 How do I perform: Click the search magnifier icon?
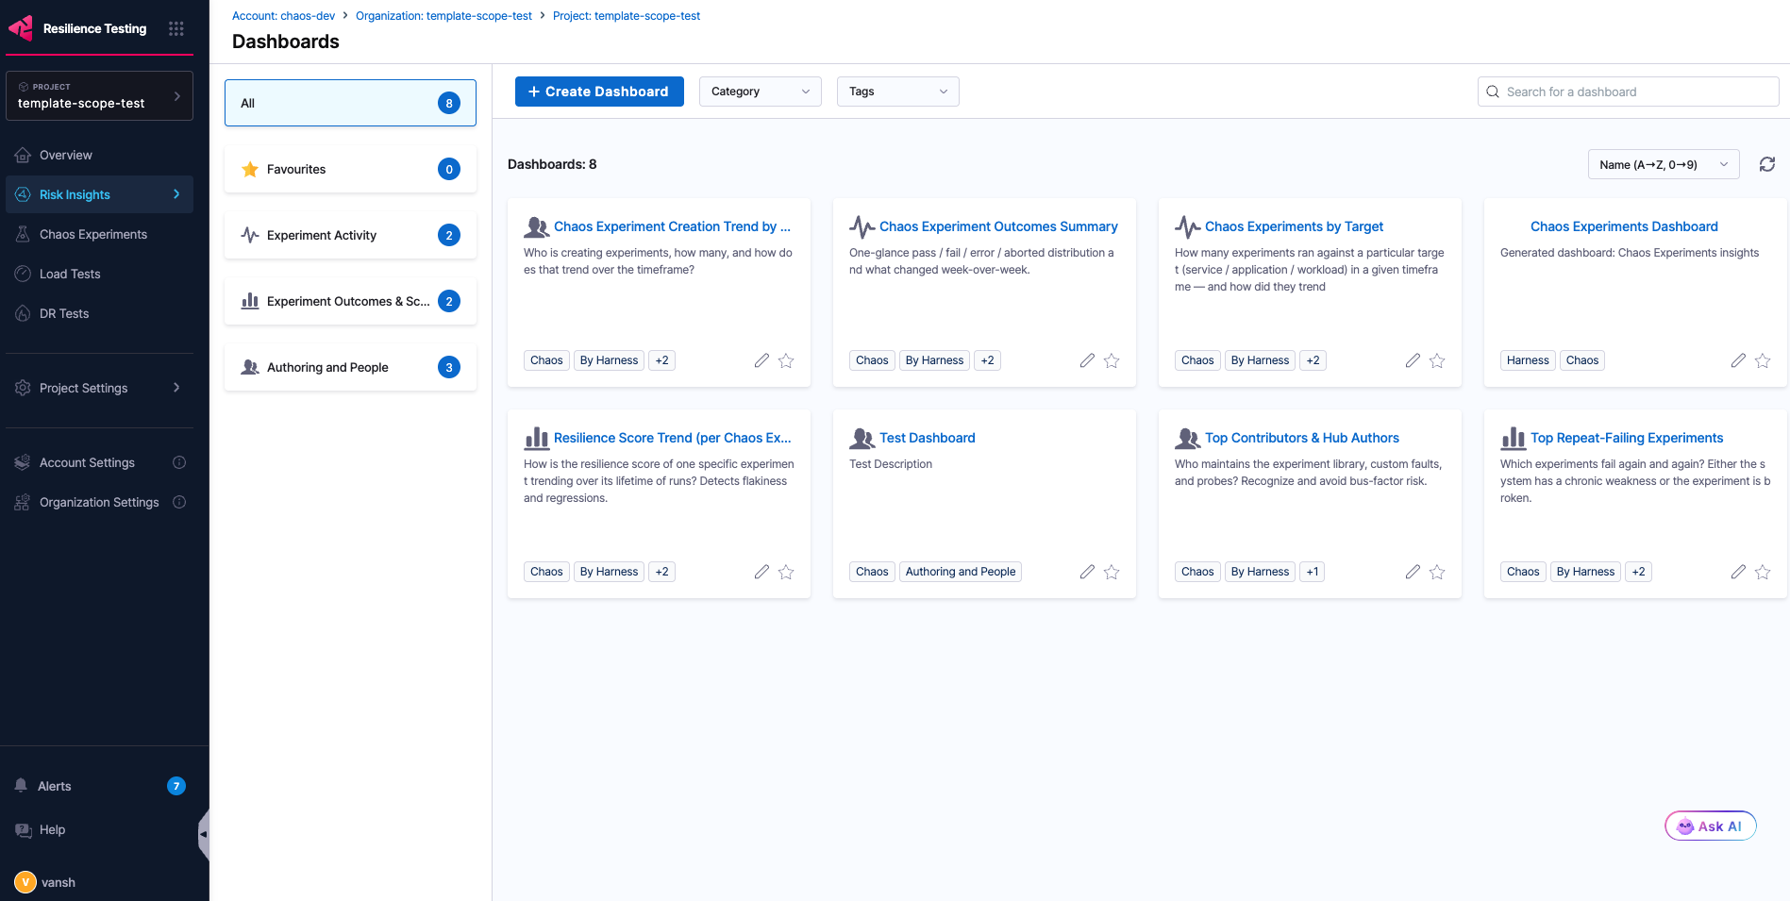point(1493,92)
